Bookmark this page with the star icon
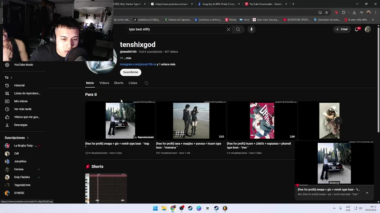The image size is (380, 213). (327, 12)
